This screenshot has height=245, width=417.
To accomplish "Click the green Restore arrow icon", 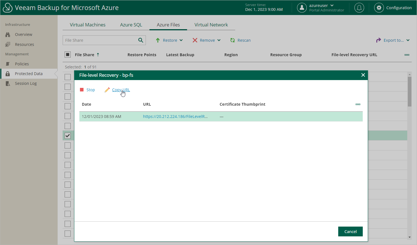I will (158, 40).
